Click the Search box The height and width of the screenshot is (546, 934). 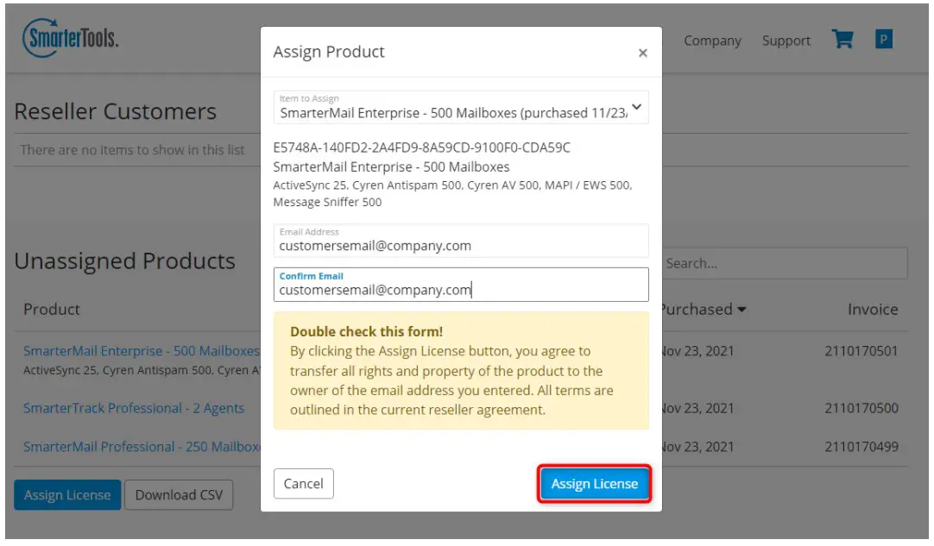784,263
